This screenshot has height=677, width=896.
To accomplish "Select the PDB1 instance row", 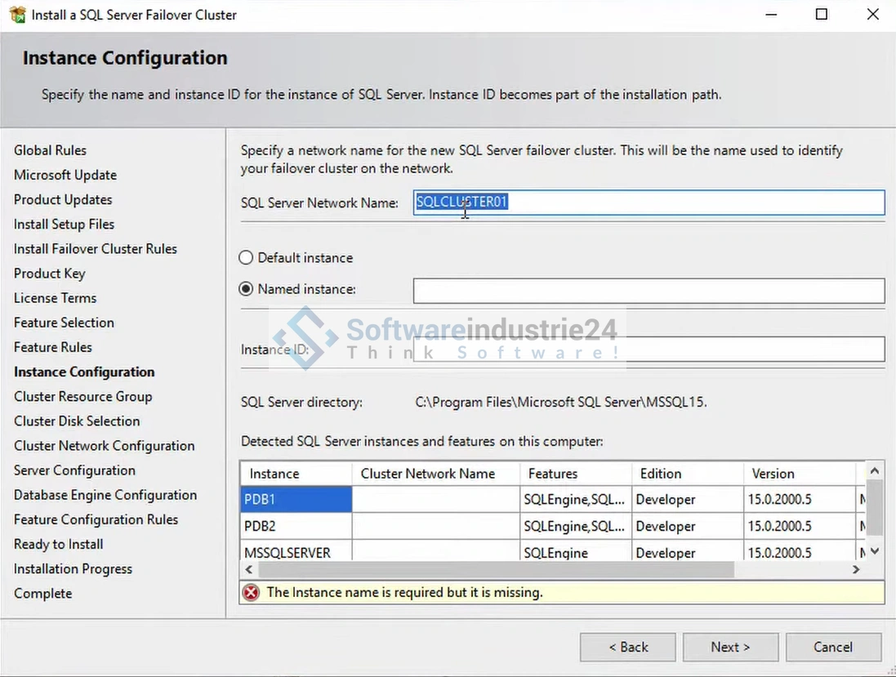I will tap(296, 500).
